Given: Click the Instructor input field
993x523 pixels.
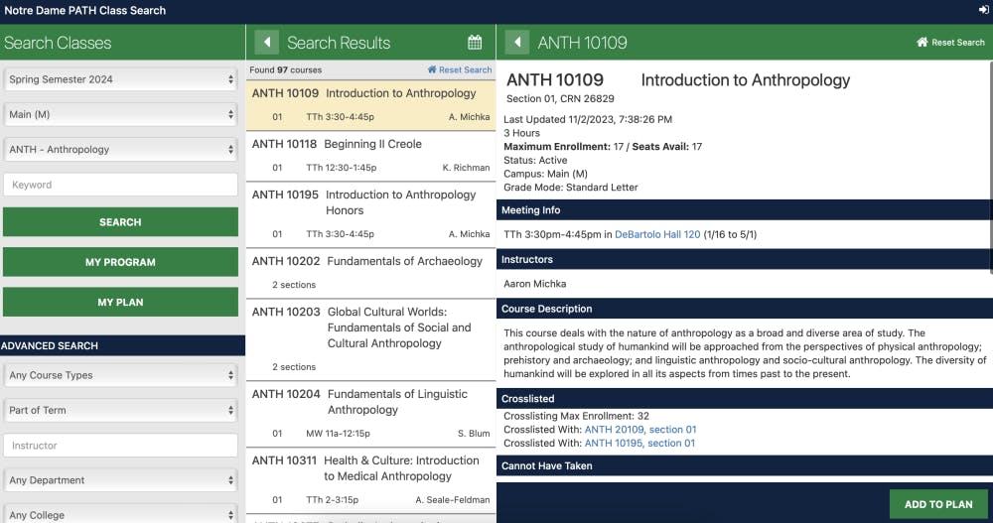Looking at the screenshot, I should coord(120,446).
